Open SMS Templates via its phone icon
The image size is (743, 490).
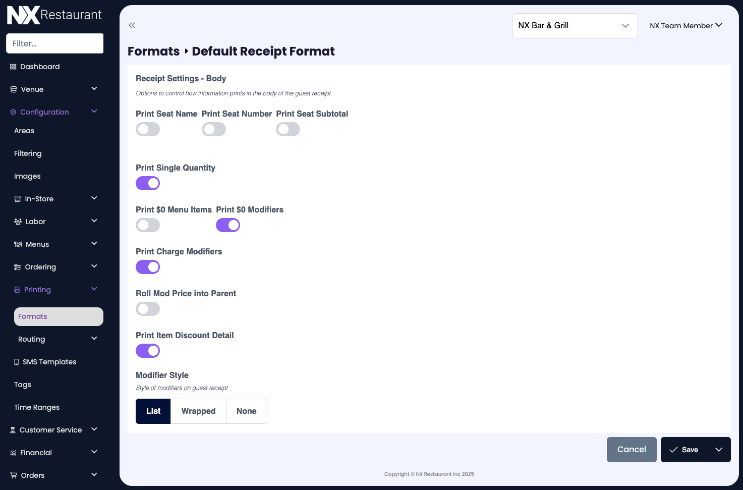tap(16, 361)
